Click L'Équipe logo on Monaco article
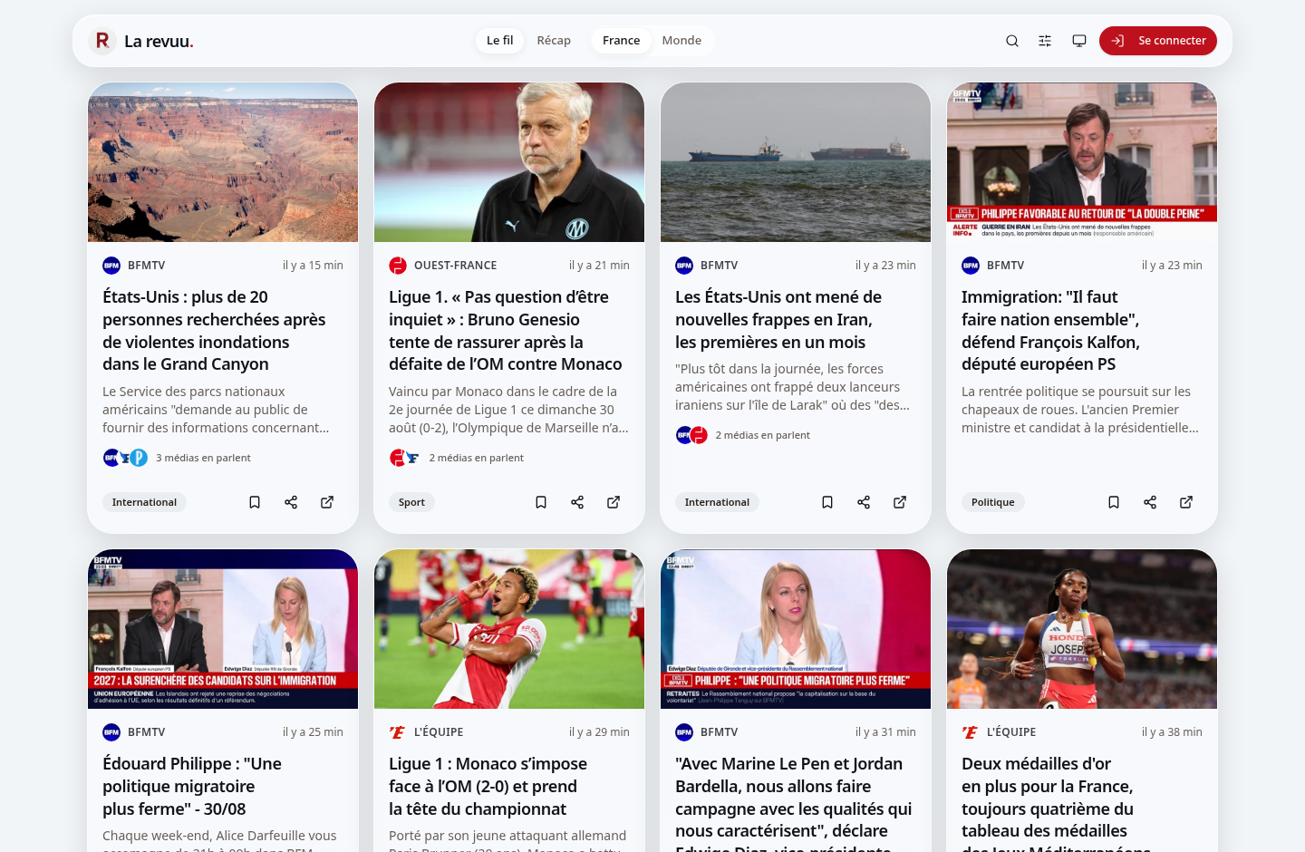1305x852 pixels. click(398, 732)
